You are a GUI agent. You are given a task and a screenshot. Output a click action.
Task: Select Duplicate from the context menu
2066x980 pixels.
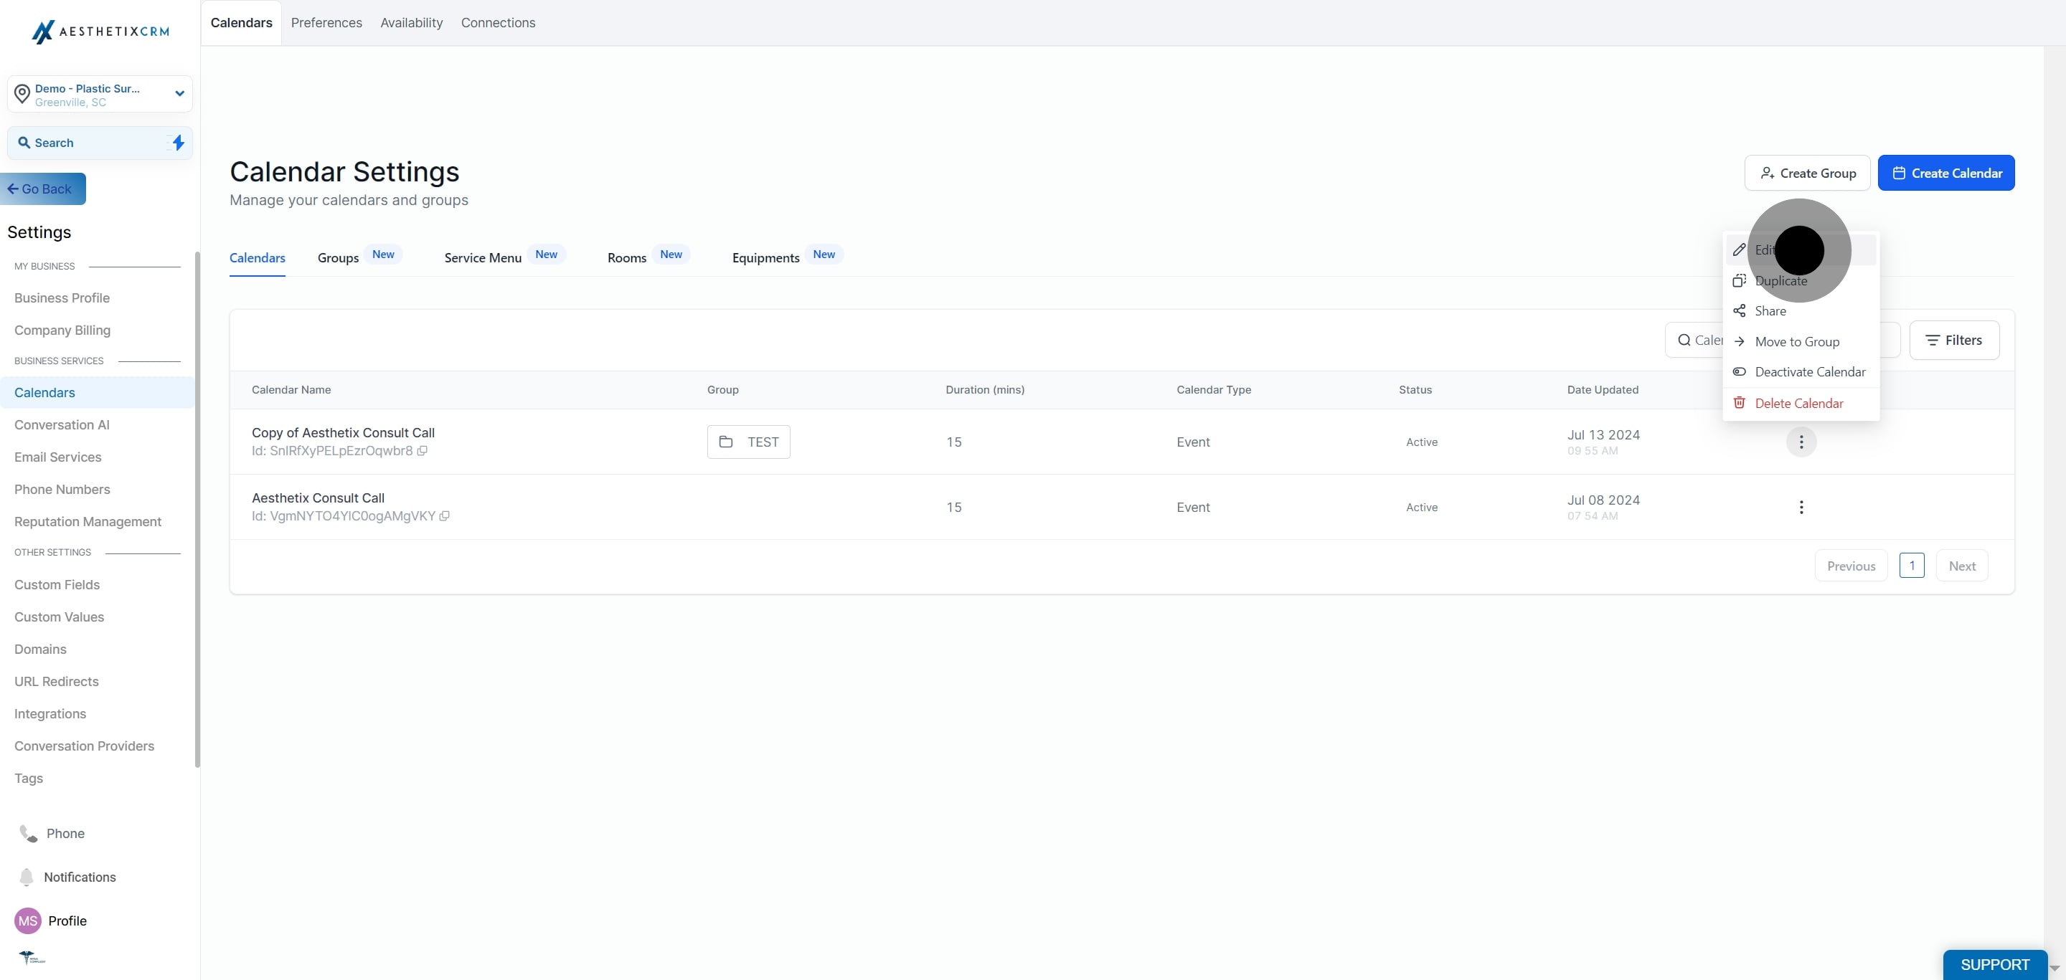1780,281
